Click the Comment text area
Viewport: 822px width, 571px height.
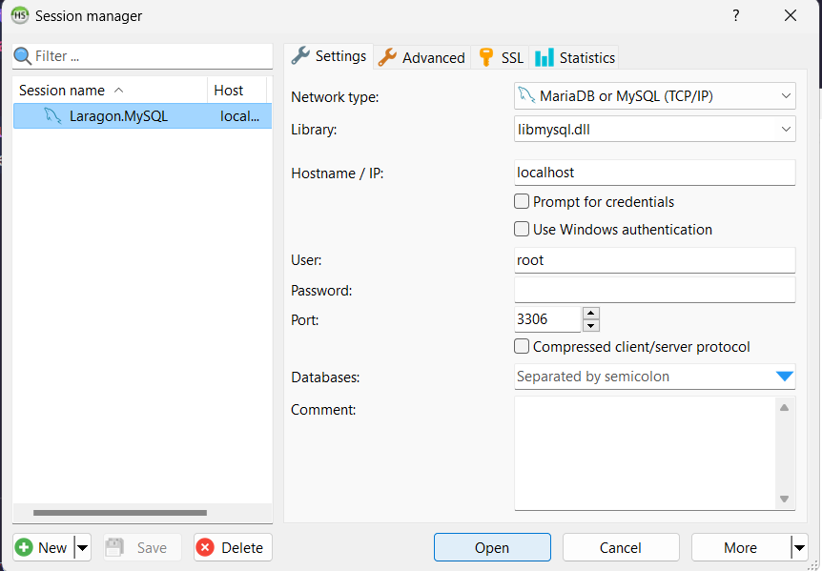(645, 453)
